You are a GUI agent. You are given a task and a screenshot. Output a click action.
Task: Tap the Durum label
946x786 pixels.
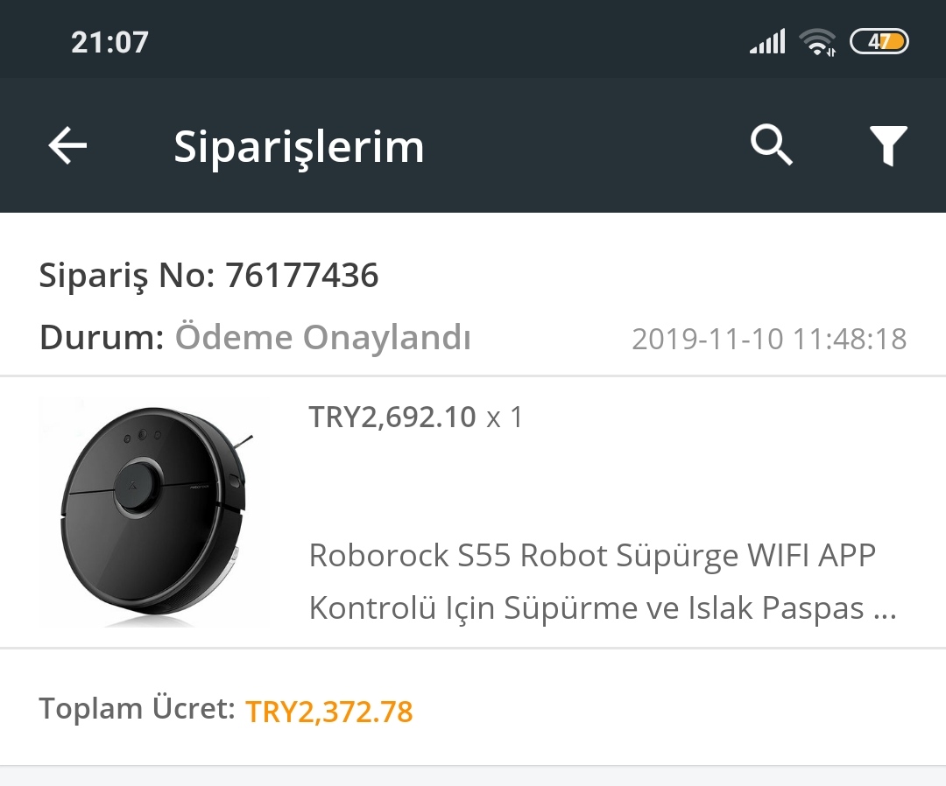102,337
